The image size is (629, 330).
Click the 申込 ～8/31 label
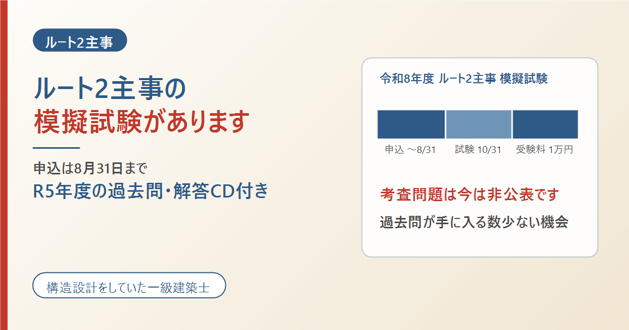(411, 150)
